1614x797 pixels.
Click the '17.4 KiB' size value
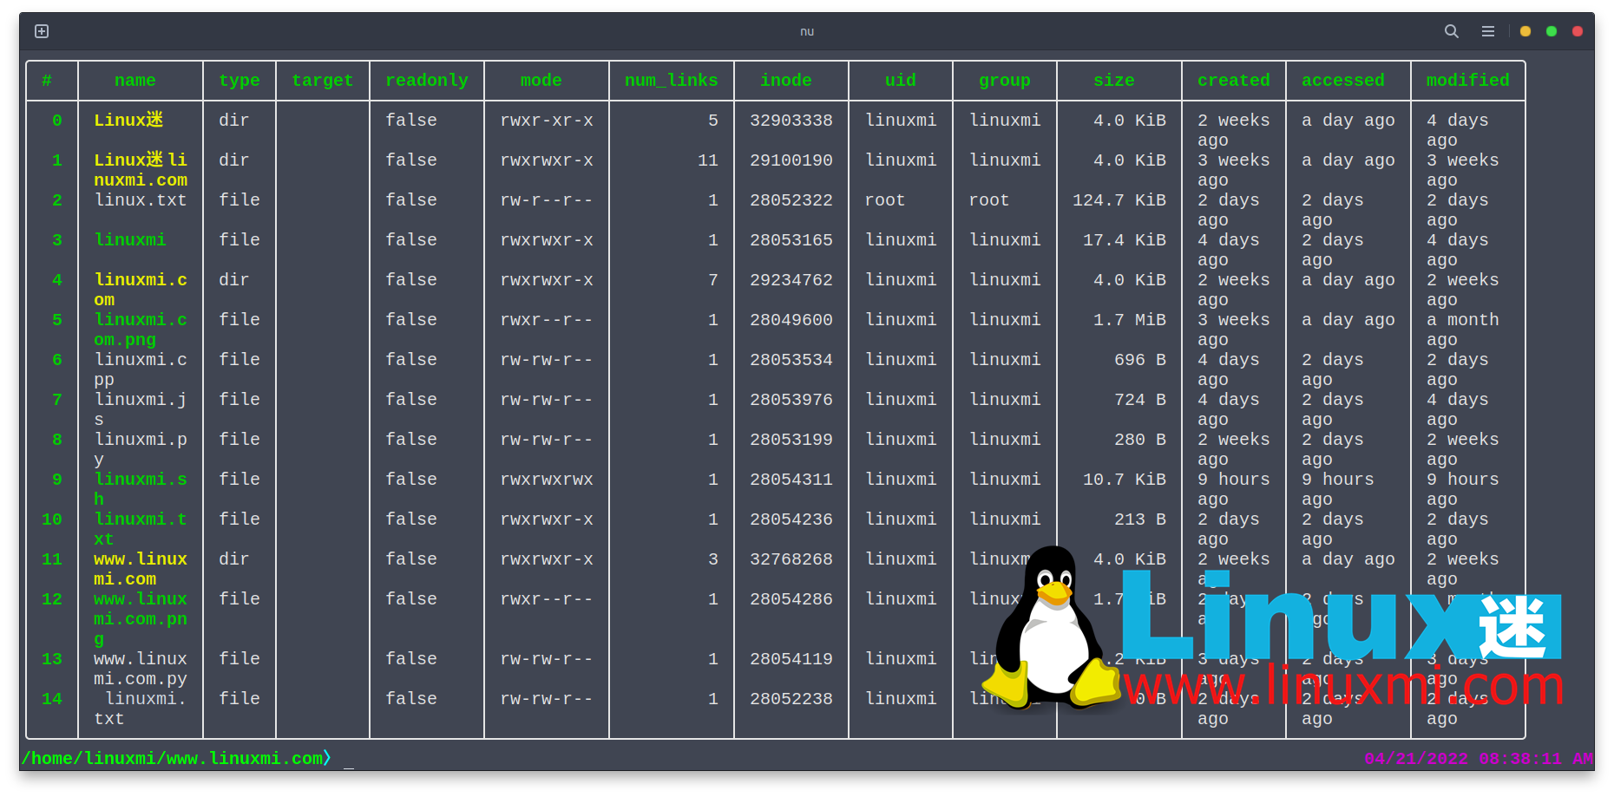1125,240
